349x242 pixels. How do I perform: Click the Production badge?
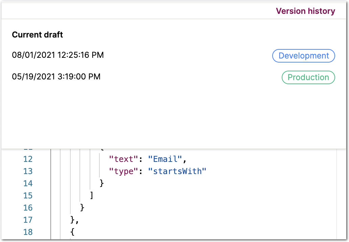click(308, 77)
